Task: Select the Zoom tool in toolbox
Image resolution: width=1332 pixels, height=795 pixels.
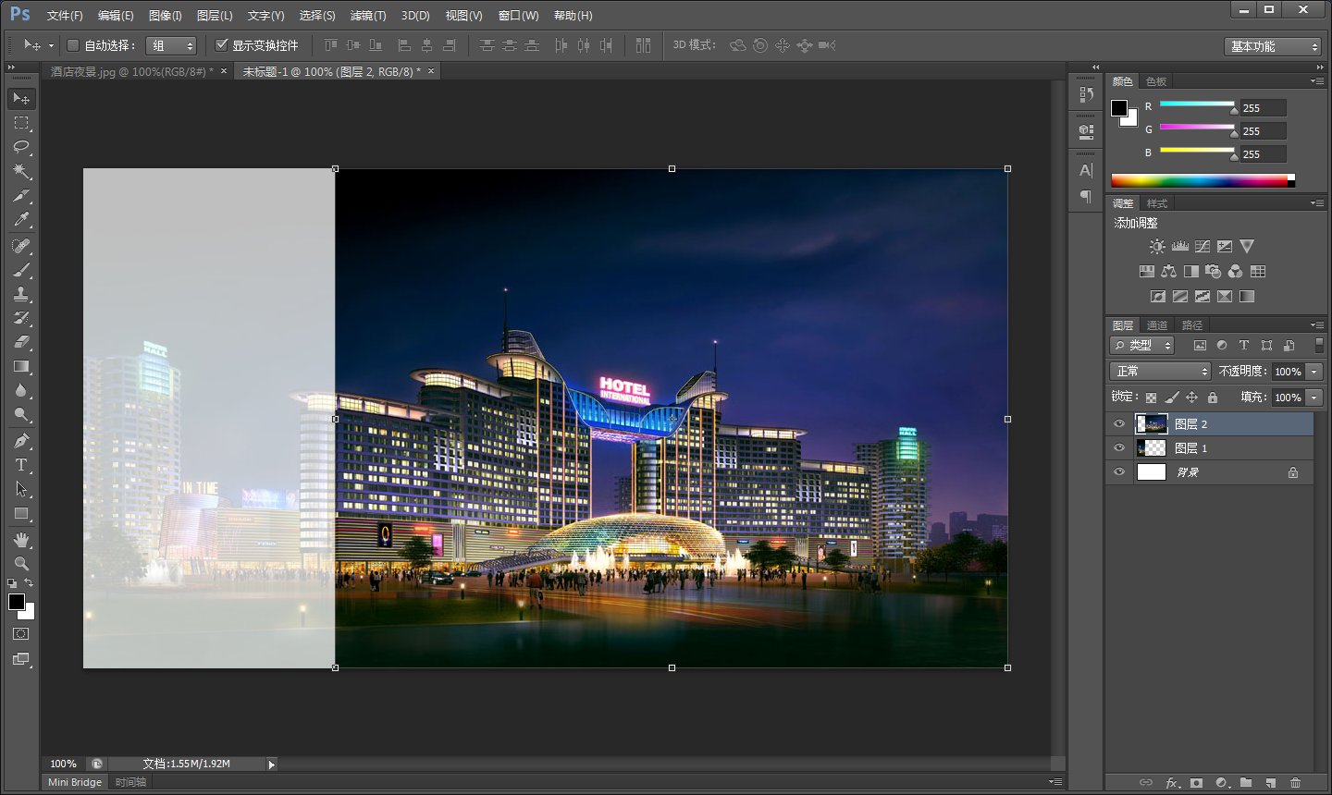Action: coord(21,563)
